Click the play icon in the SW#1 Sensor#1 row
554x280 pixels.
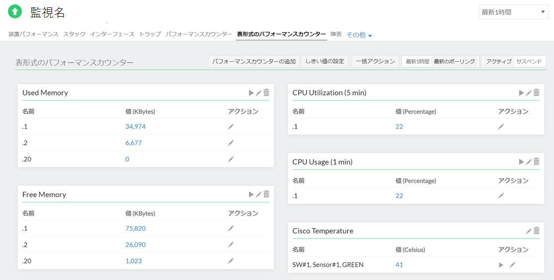501,265
